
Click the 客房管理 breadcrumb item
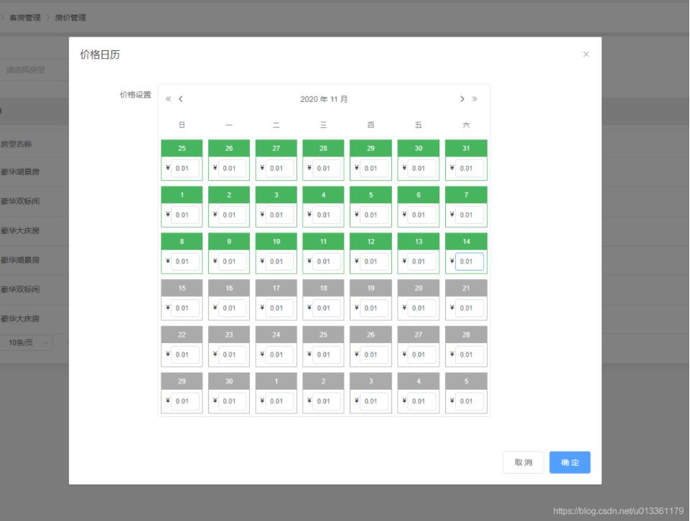(x=27, y=17)
